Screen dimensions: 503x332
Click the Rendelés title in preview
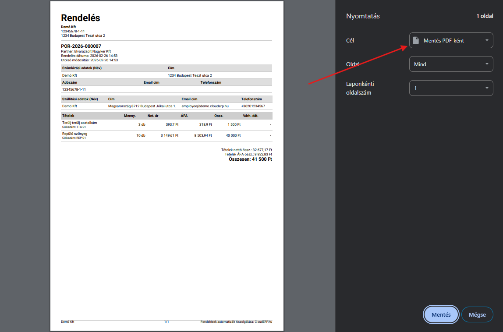click(x=81, y=18)
